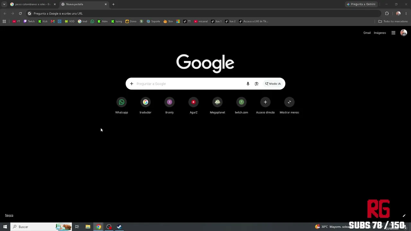Image resolution: width=411 pixels, height=231 pixels.
Task: Open the Acceso a LIVE de Tik... bookmark
Action: (254, 21)
